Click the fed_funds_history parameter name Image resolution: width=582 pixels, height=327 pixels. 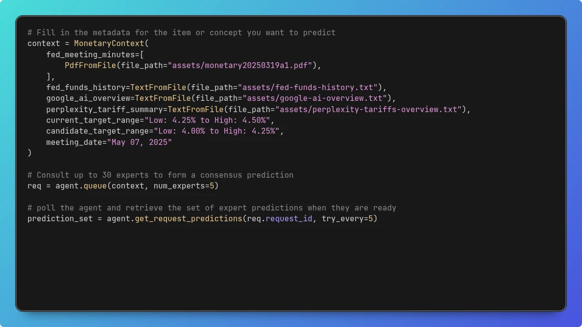[86, 87]
